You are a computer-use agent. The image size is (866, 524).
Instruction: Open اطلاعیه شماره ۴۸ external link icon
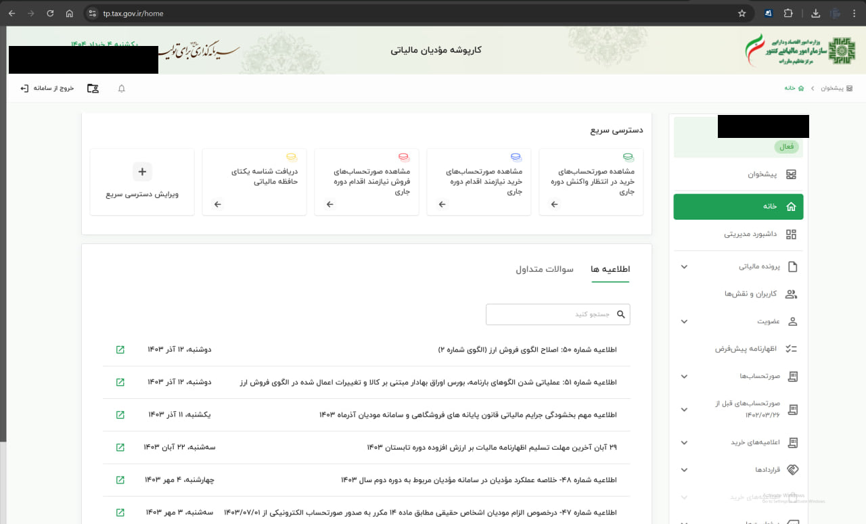[x=120, y=479]
